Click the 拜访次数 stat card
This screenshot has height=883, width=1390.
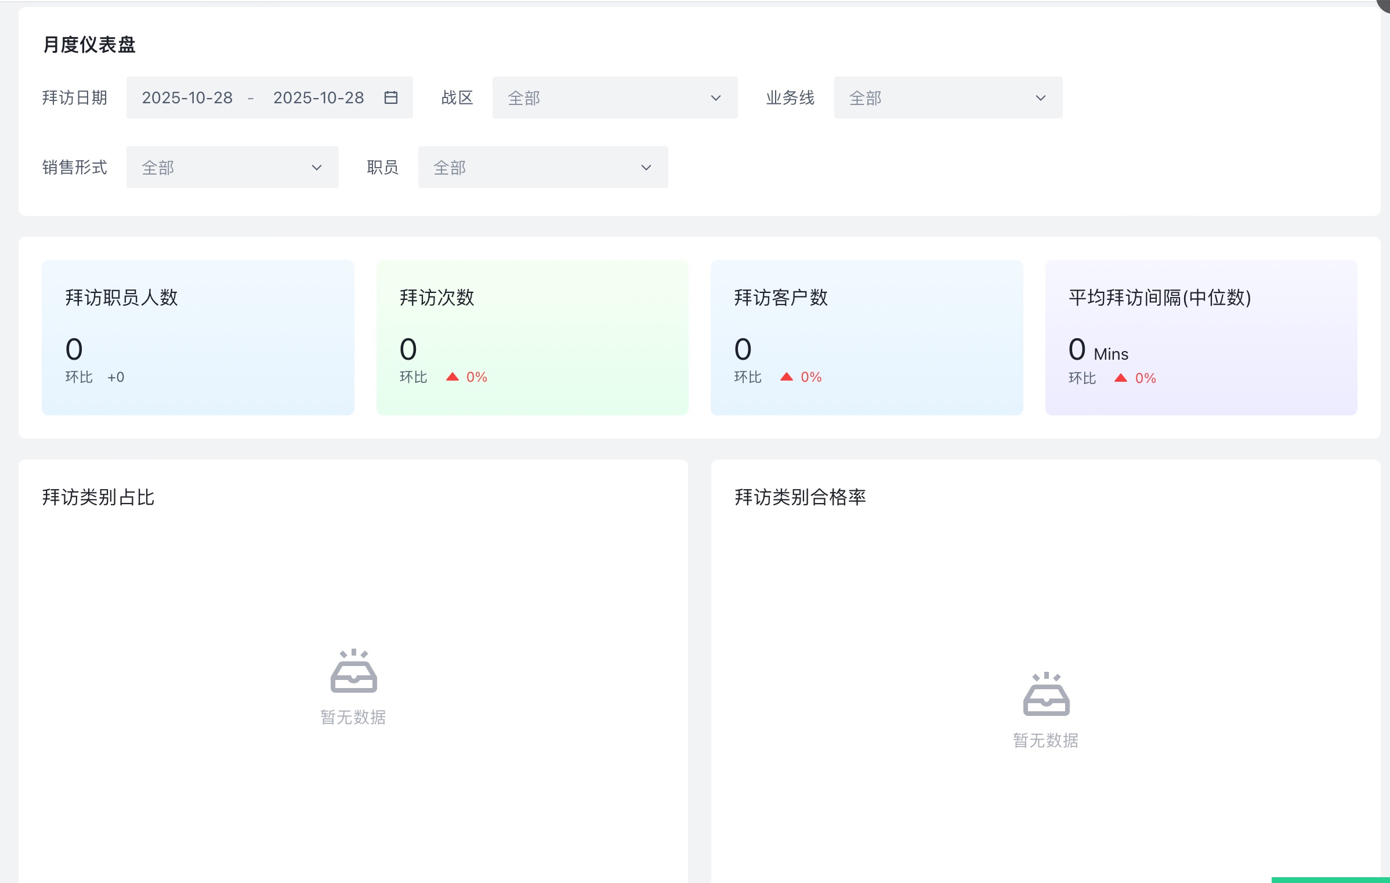click(x=532, y=336)
